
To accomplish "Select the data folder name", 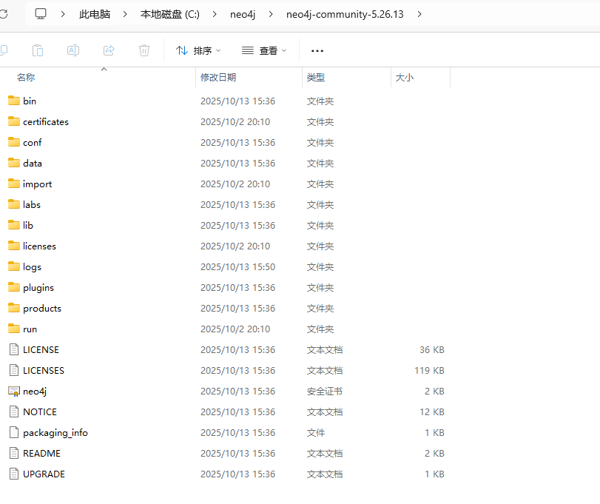I will point(32,163).
